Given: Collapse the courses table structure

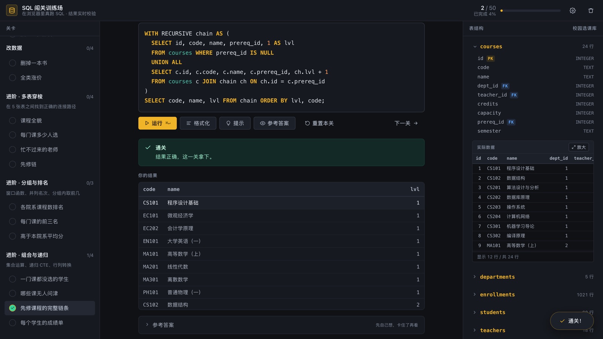Looking at the screenshot, I should click(533, 47).
